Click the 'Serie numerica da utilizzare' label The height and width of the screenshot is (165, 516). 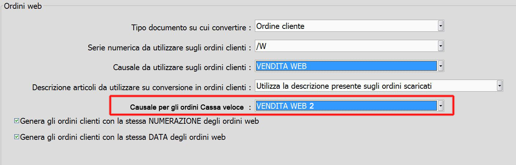[169, 48]
